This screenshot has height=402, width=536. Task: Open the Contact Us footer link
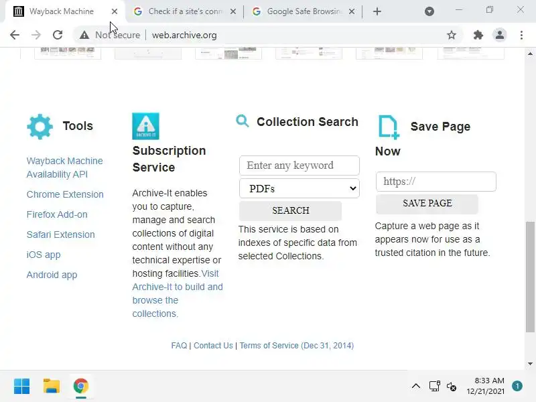coord(213,346)
